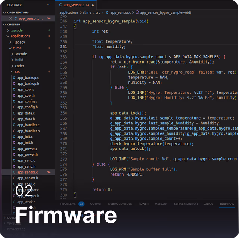
Task: Click 'clime' in the breadcrumb path
Action: (x=87, y=13)
